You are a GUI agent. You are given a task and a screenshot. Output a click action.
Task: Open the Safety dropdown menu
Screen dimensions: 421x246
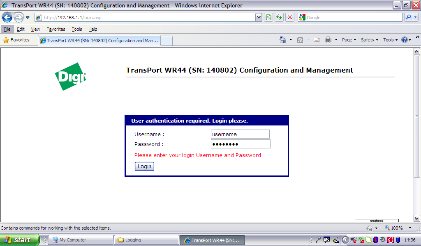tap(370, 40)
